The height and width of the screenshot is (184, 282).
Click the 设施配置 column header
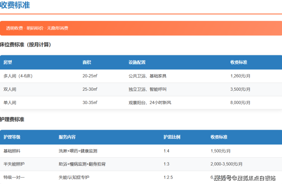[137, 62]
